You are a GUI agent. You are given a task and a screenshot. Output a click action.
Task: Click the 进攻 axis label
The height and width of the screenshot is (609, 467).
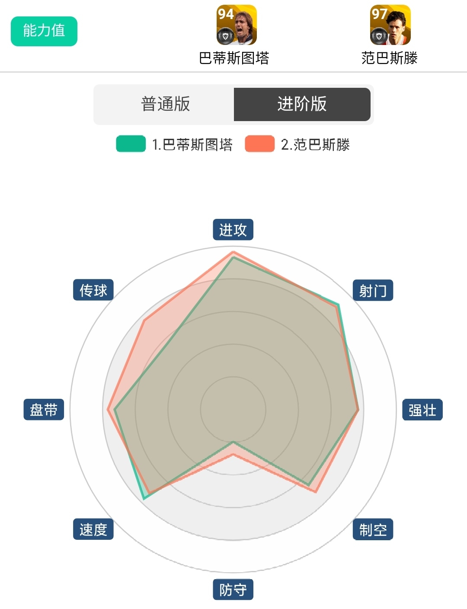tap(233, 230)
